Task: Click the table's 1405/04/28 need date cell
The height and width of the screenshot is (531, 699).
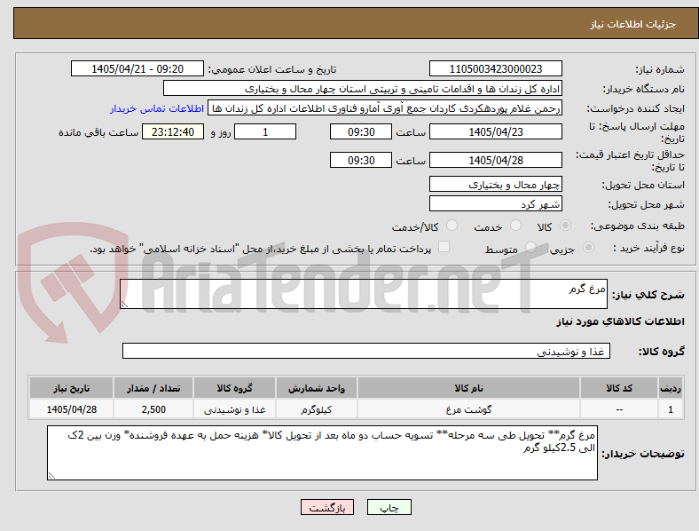Action: (71, 409)
